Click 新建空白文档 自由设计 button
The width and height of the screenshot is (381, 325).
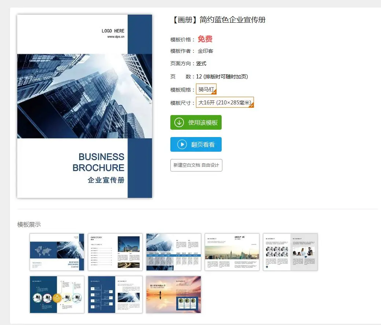coord(196,165)
